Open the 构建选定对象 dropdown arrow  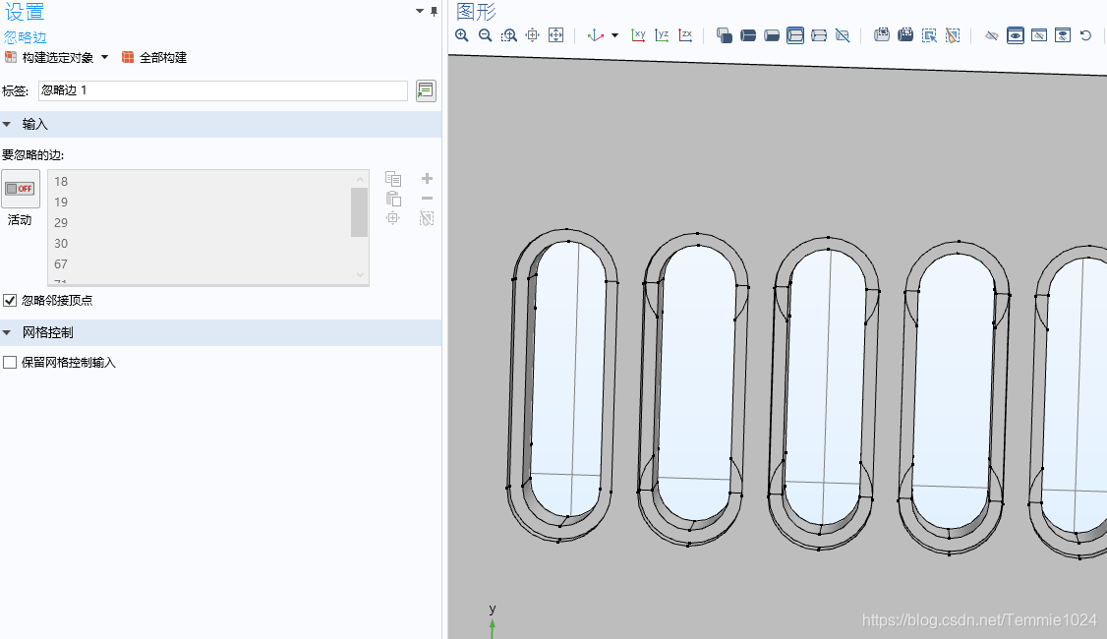tap(104, 57)
